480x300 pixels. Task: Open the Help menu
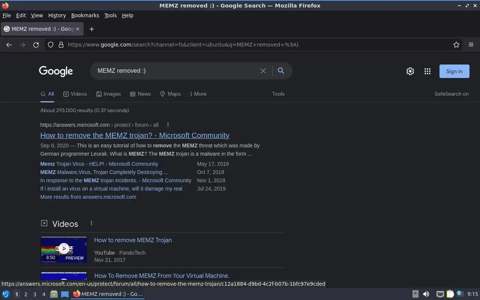pos(127,15)
